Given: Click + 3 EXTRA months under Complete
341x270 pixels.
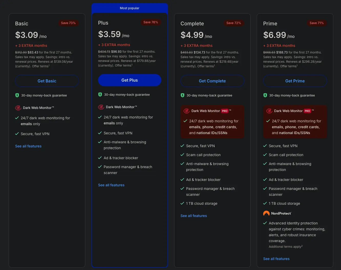Looking at the screenshot, I should pyautogui.click(x=197, y=46).
